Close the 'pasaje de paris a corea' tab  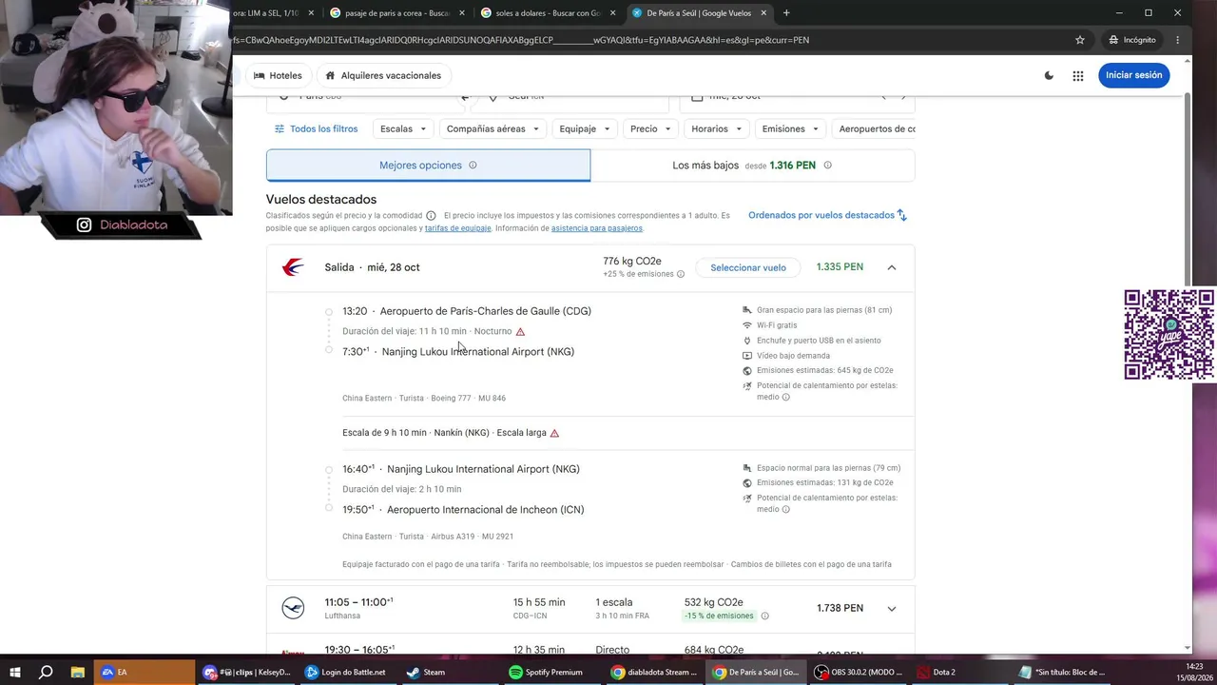[462, 13]
